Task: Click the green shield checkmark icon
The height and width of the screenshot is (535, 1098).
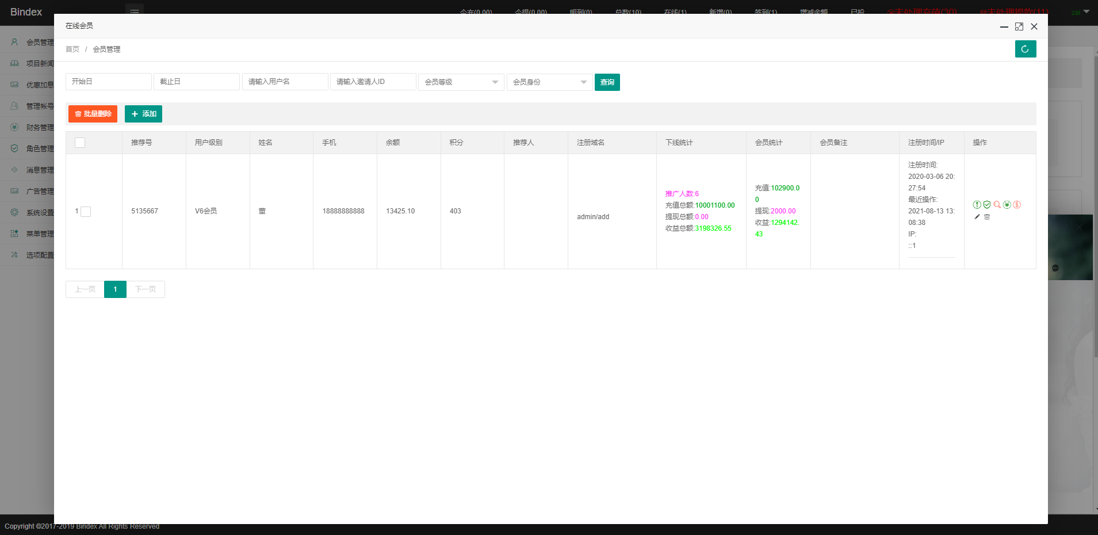Action: (x=987, y=205)
